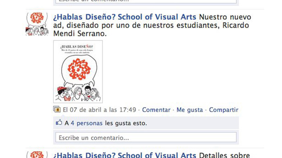Open the ¿Hablas Diseño? page name above 'ad, diseñado por'
This screenshot has width=282, height=158.
124,17
